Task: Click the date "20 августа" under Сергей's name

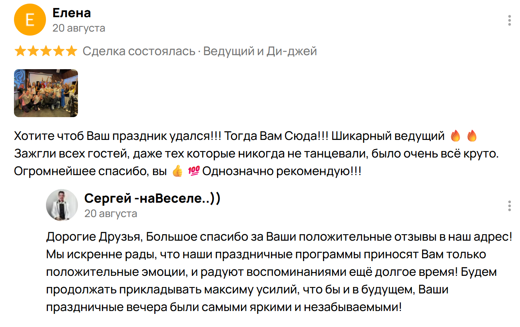Action: point(111,213)
